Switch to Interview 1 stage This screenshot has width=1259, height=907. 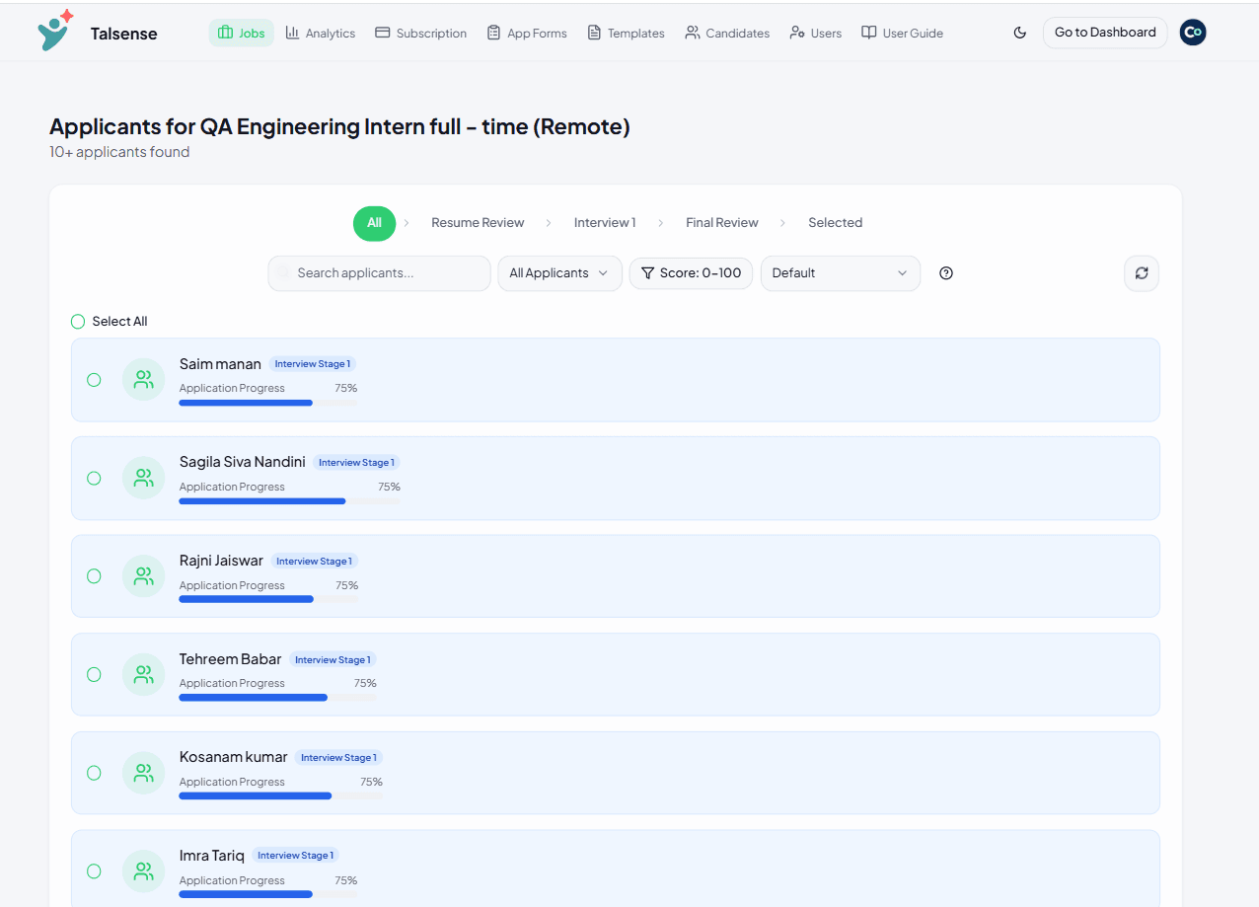[605, 223]
